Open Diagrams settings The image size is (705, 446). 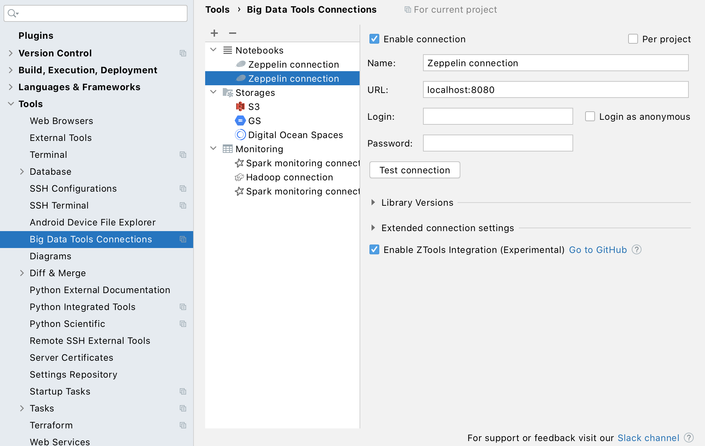coord(50,256)
